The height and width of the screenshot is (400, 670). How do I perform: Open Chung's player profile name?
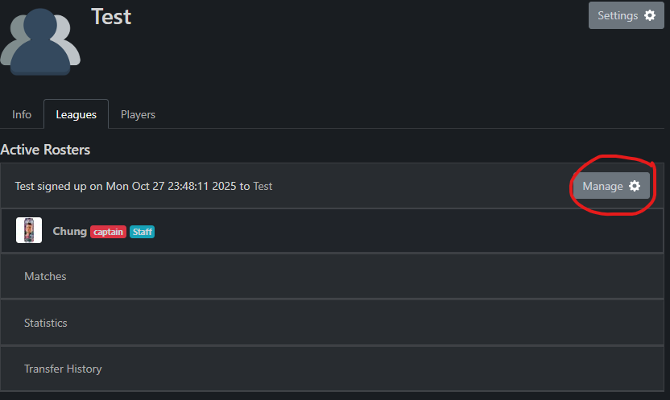tap(69, 231)
